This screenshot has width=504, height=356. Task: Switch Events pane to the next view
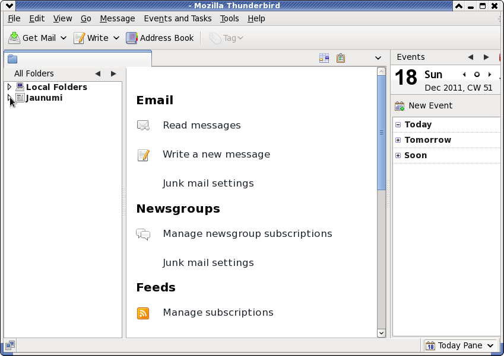tap(486, 57)
